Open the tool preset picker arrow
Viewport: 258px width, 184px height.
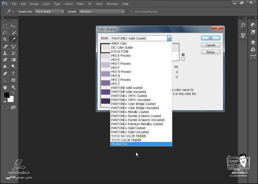(13, 12)
